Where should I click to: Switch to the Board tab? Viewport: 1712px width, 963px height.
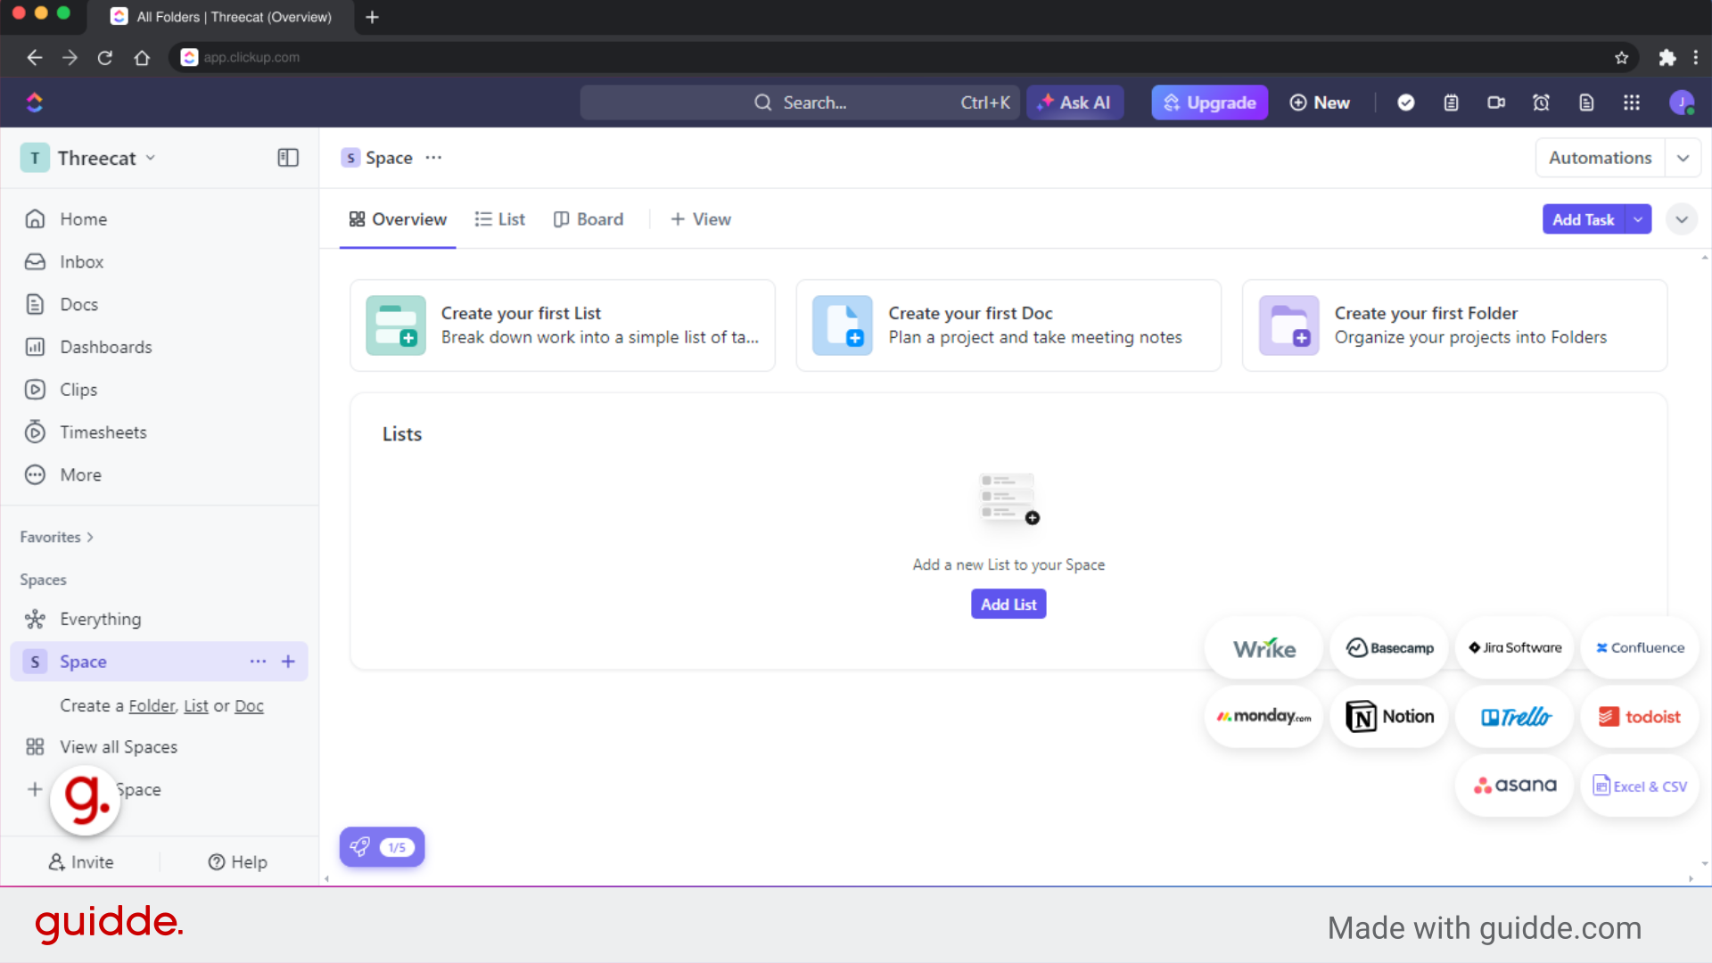[x=588, y=219]
